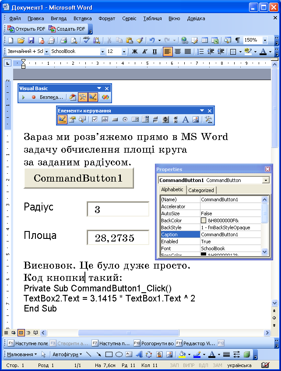Image resolution: width=281 pixels, height=371 pixels.
Task: Click Создать PDF button
Action: (x=67, y=29)
